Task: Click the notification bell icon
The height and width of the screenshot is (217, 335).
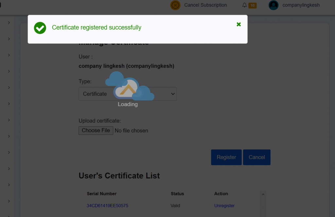Action: (x=244, y=5)
